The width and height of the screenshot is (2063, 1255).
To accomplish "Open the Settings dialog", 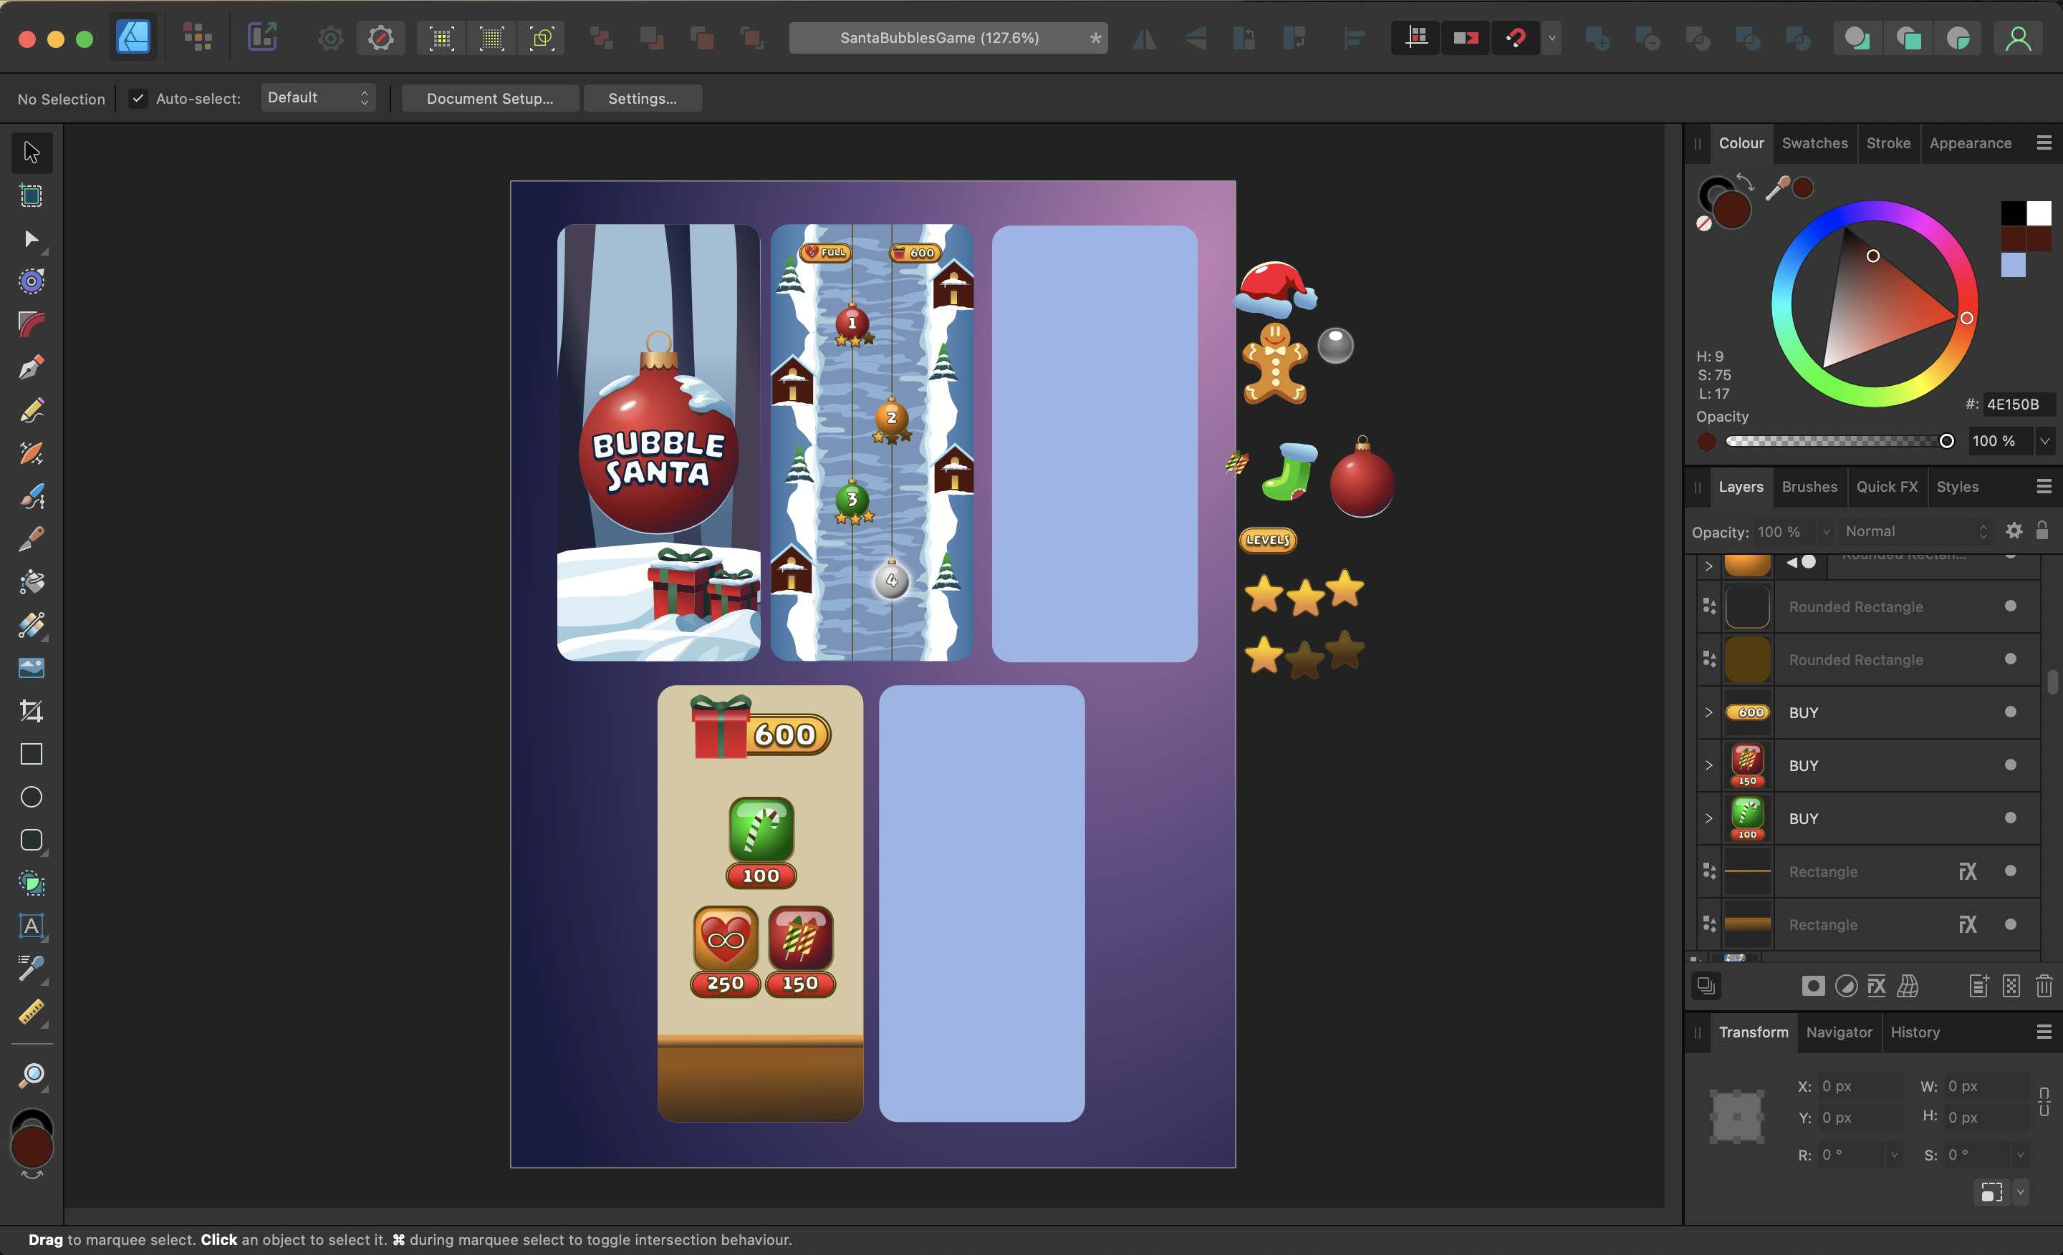I will 642,98.
